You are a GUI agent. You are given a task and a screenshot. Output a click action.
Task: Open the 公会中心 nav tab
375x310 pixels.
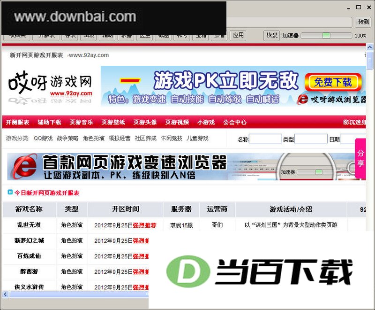coord(235,122)
